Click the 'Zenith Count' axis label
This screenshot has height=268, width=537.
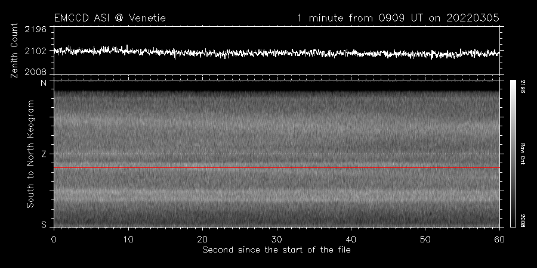tap(14, 51)
